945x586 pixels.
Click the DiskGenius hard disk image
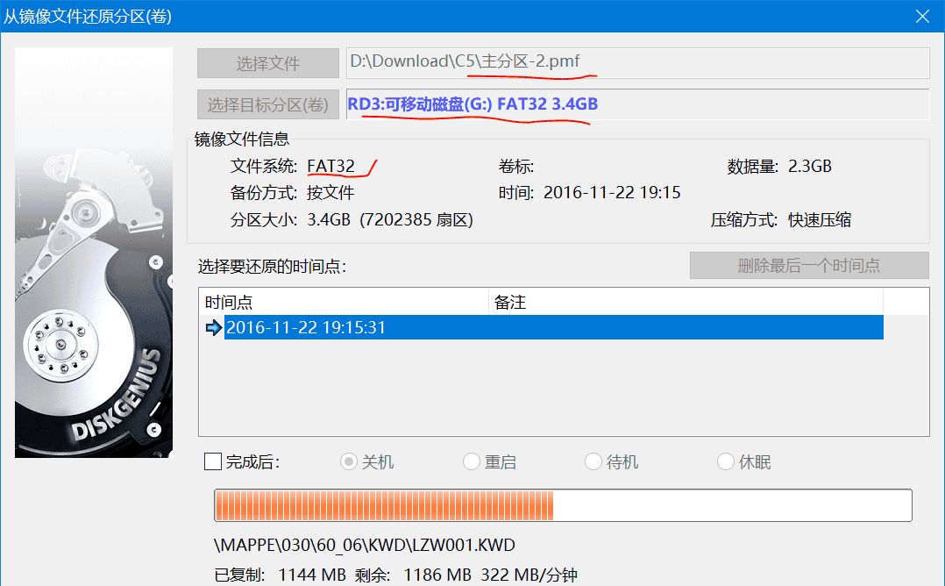[x=94, y=253]
